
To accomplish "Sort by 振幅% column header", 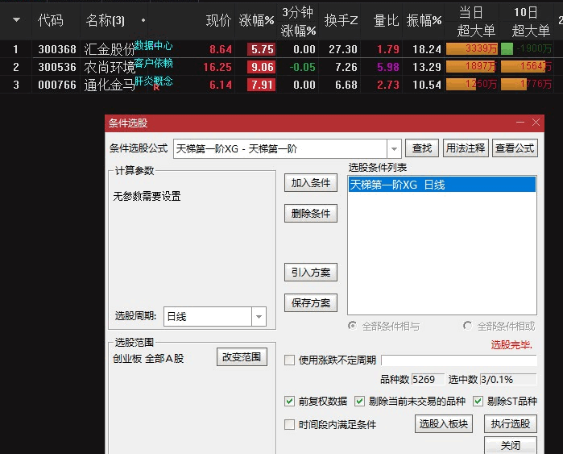I will point(424,20).
